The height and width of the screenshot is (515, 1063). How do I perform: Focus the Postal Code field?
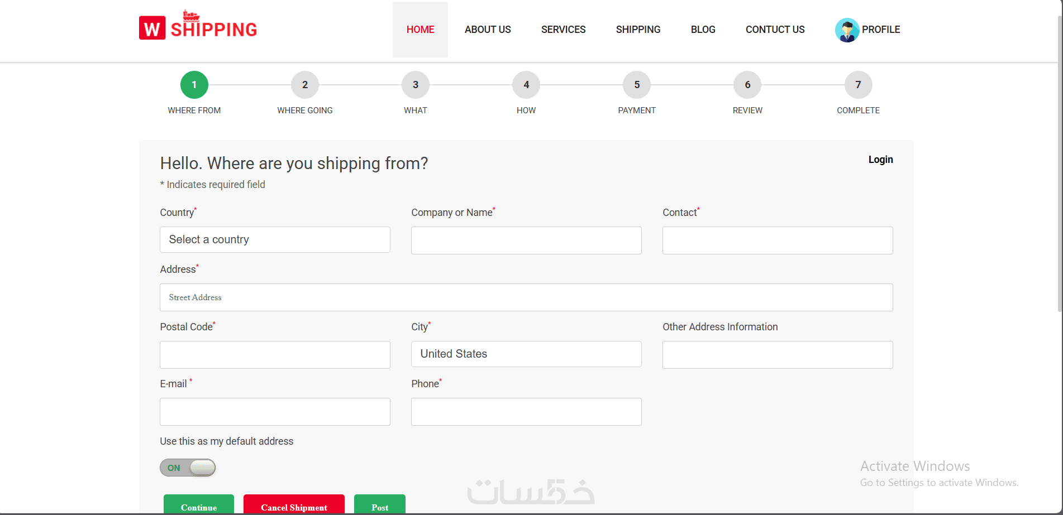275,355
